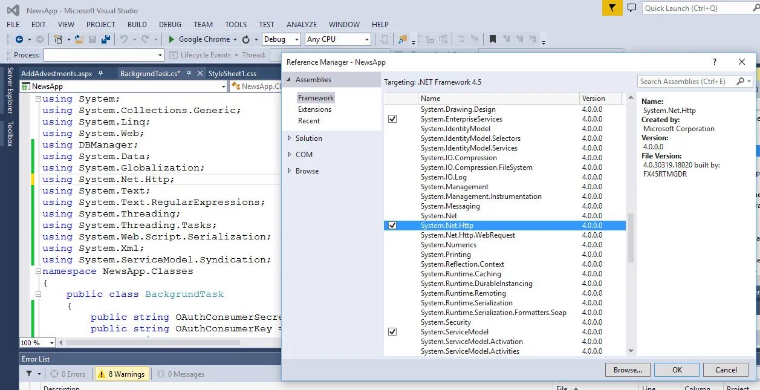Expand the Solution section
Screen dimensions: 760x390
click(x=290, y=138)
